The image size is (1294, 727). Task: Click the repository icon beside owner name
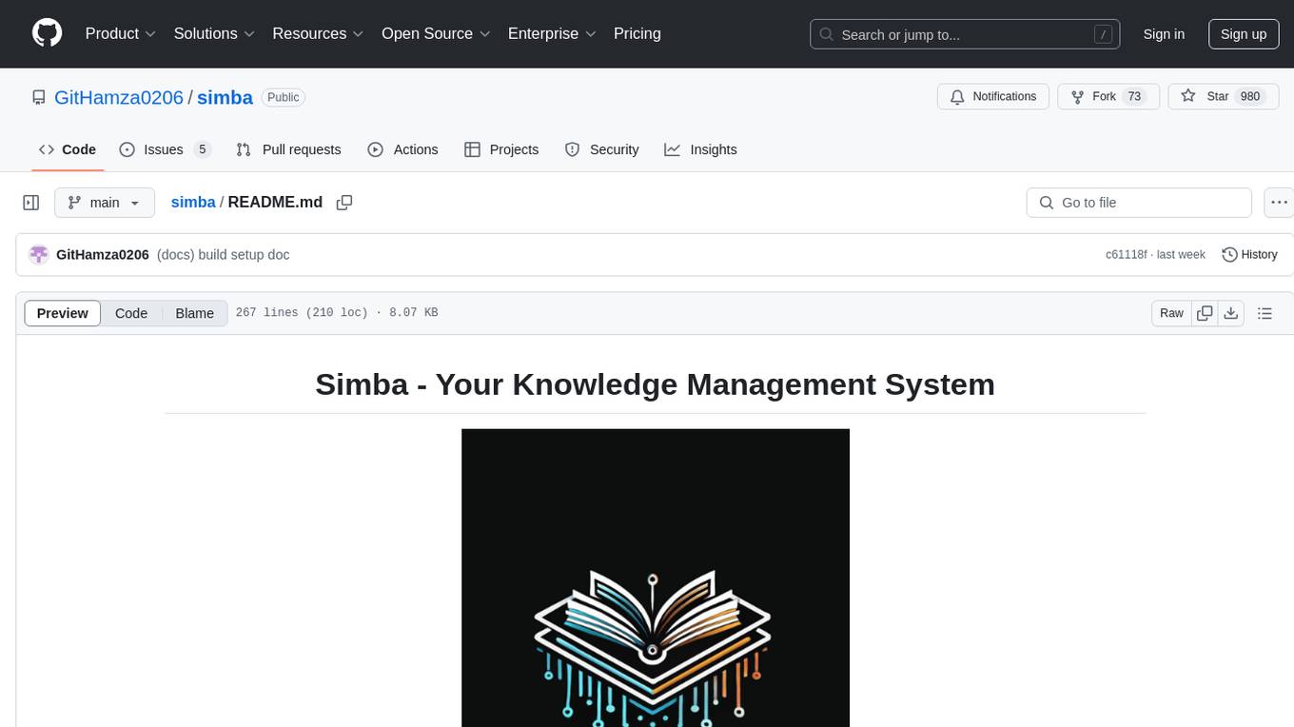(x=39, y=97)
